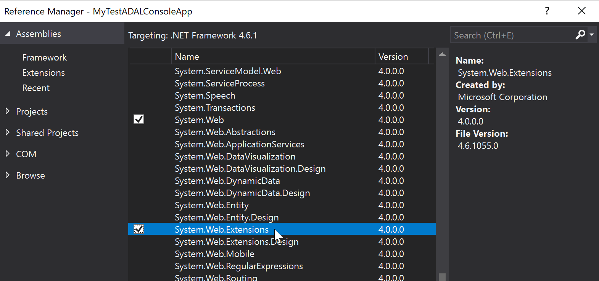Select System.Web.DataVisualization.Design row
599x281 pixels.
pyautogui.click(x=282, y=169)
